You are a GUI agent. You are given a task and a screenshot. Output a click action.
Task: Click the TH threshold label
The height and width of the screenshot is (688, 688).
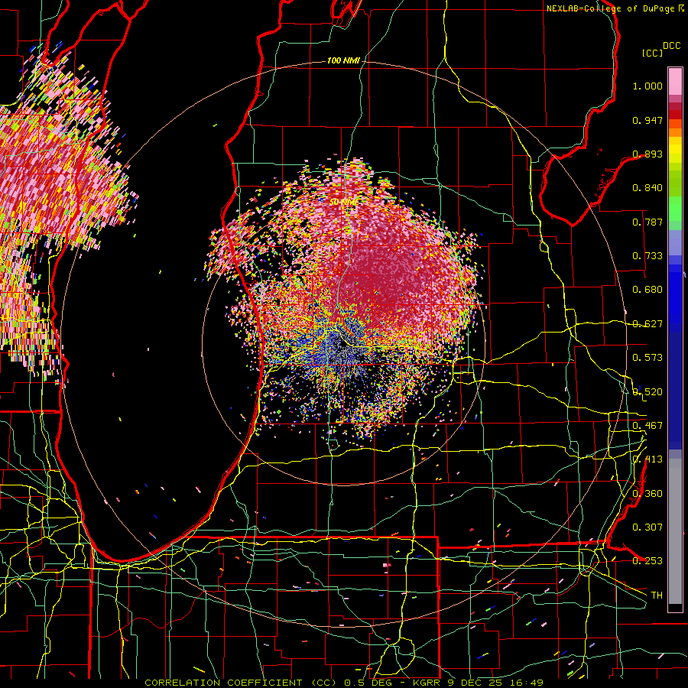click(x=657, y=595)
